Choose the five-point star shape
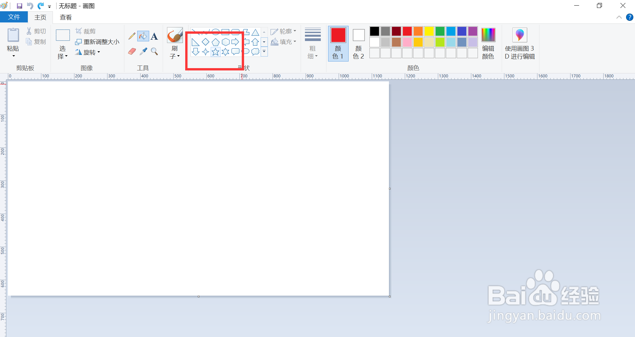Viewport: 635px width, 337px height. pos(215,52)
